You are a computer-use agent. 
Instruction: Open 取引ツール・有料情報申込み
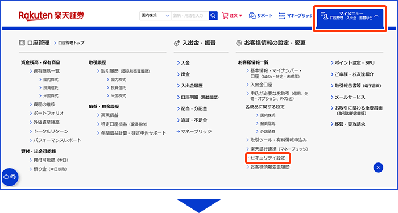coord(277,140)
